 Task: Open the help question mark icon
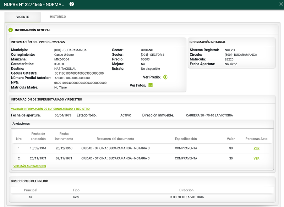click(x=72, y=4)
